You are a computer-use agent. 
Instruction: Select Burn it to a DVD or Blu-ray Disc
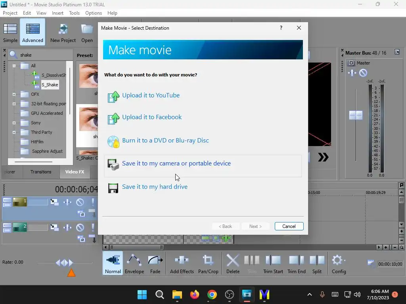tap(165, 141)
